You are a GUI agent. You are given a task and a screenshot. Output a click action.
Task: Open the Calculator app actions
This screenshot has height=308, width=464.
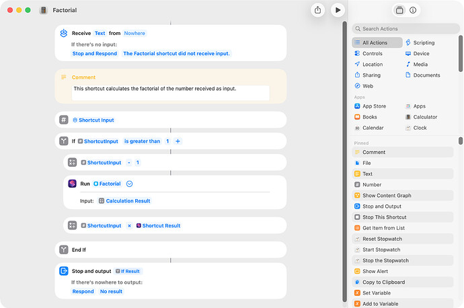coord(425,117)
